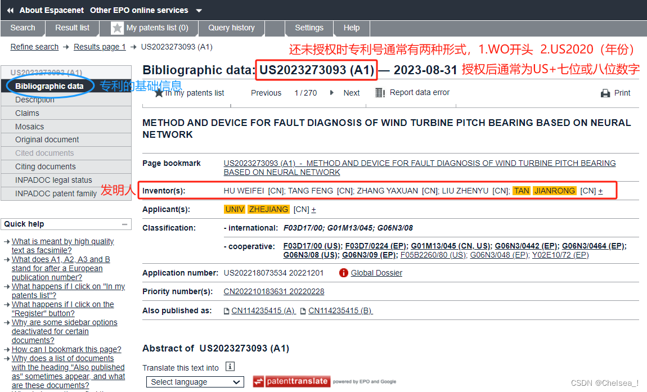Click the translation info icon
Viewport: 647px width, 392px height.
point(230,367)
